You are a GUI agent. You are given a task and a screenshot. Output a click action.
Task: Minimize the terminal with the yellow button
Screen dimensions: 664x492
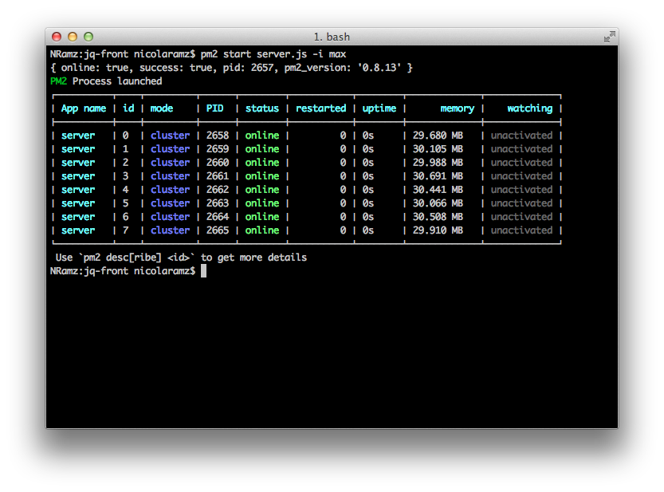[73, 37]
